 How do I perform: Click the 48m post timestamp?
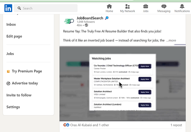[79, 25]
